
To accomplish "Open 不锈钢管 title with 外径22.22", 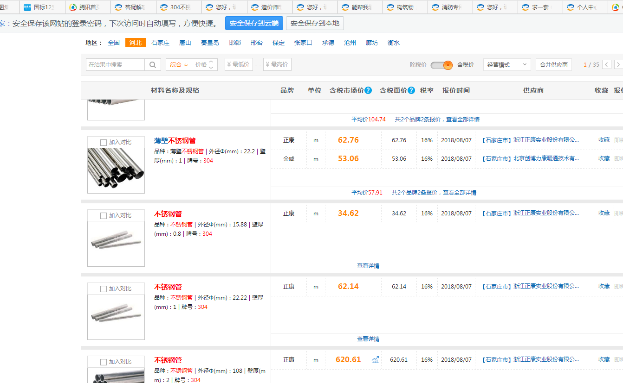I will click(168, 287).
